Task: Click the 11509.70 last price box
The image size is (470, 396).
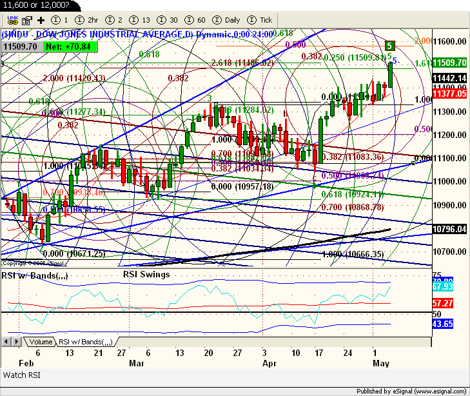Action: coord(21,46)
